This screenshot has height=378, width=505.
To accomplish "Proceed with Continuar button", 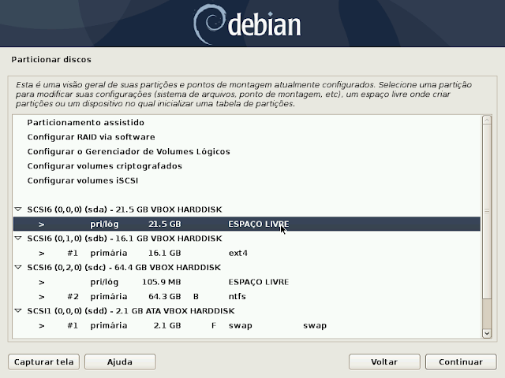I will pyautogui.click(x=461, y=362).
